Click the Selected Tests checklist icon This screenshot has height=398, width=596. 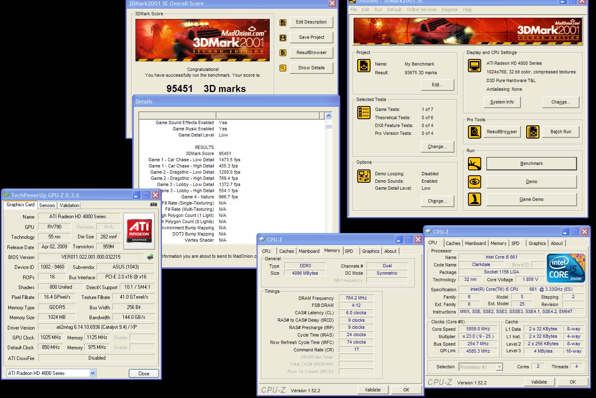pos(364,113)
